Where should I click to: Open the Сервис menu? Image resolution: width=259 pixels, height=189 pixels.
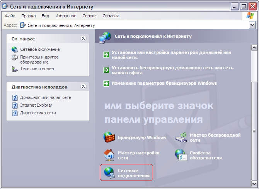point(89,16)
